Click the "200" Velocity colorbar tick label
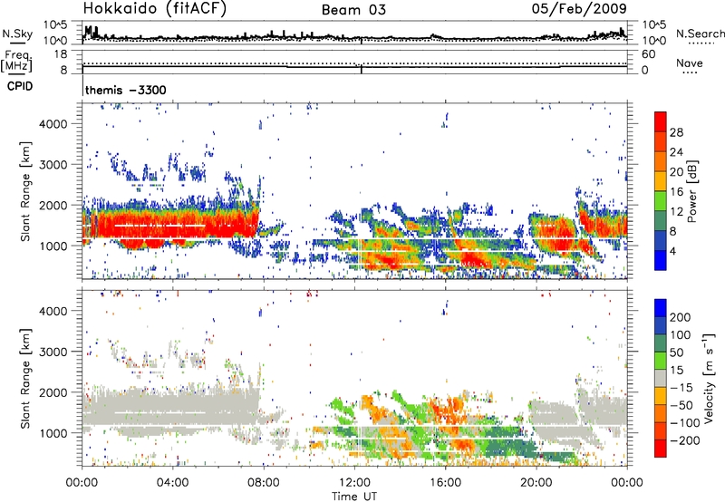The width and height of the screenshot is (725, 502). tap(681, 317)
